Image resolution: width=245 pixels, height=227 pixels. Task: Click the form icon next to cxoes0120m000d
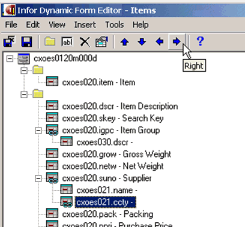23,59
